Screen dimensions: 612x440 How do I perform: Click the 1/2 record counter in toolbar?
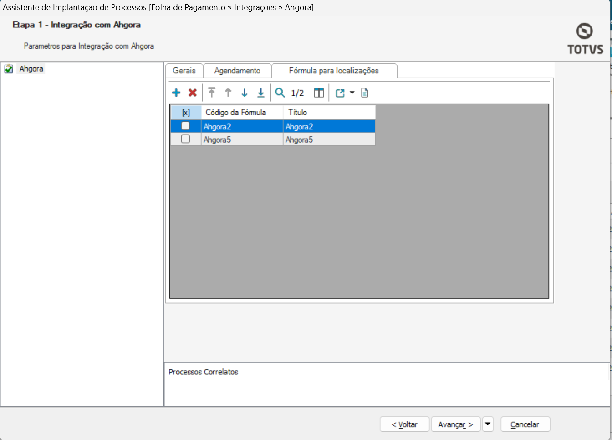[297, 93]
